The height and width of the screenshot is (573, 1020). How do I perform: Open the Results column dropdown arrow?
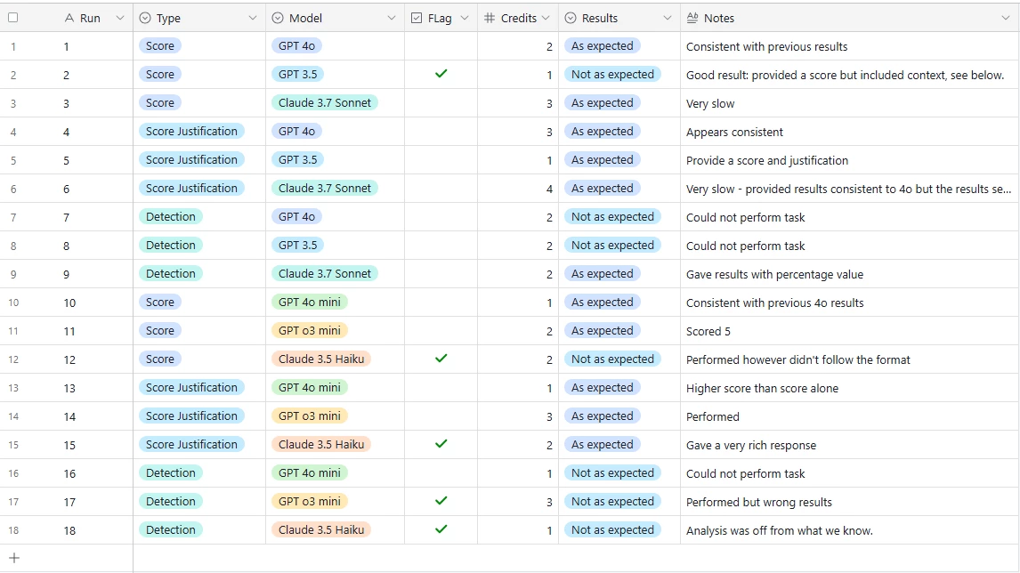[668, 18]
